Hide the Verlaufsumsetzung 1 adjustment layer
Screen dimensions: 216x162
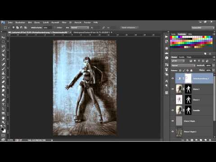pyautogui.click(x=173, y=78)
